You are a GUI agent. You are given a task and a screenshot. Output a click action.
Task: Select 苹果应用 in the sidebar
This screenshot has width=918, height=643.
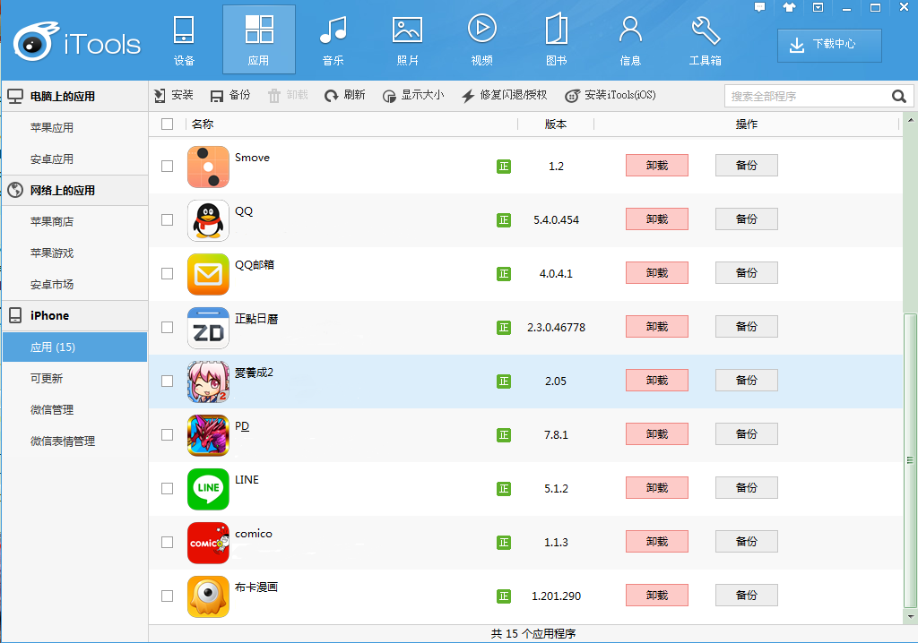tap(75, 127)
